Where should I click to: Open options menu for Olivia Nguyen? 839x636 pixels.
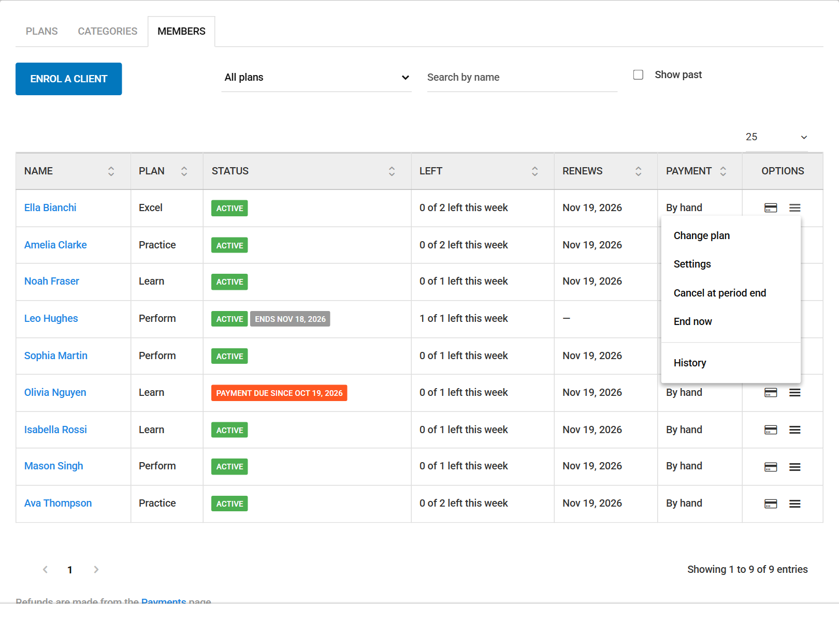click(795, 393)
